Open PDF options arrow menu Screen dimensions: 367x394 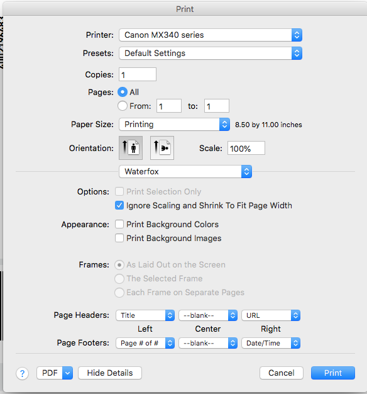67,373
